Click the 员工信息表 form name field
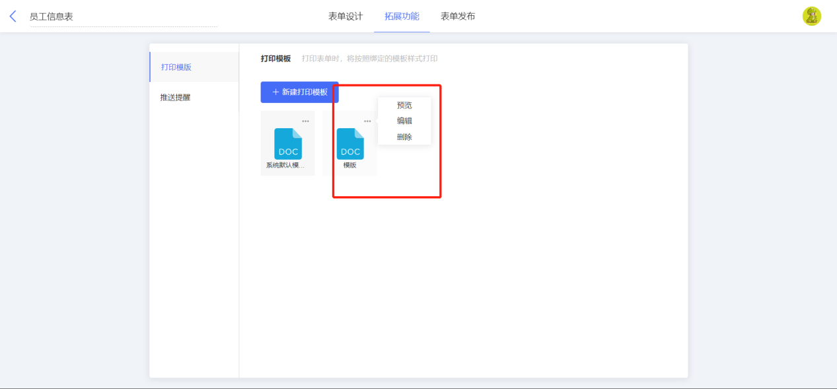The image size is (837, 389). point(124,17)
